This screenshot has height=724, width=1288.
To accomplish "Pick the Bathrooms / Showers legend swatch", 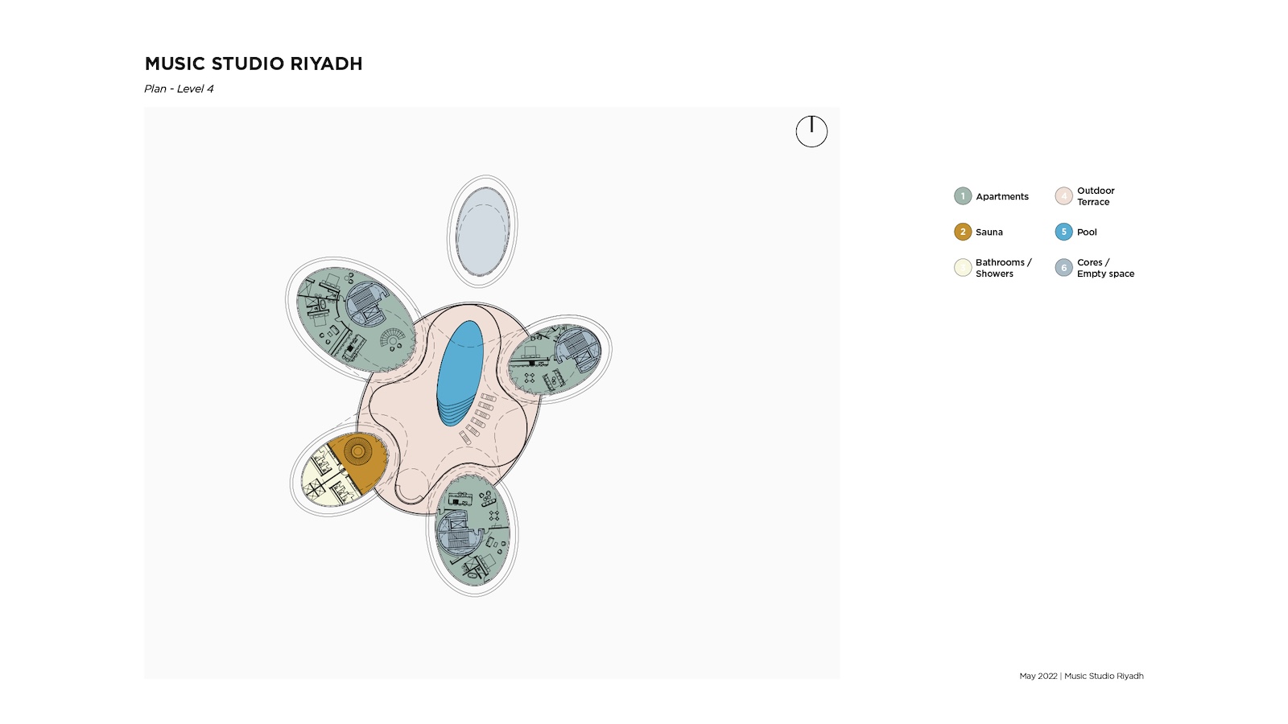I will click(x=963, y=268).
